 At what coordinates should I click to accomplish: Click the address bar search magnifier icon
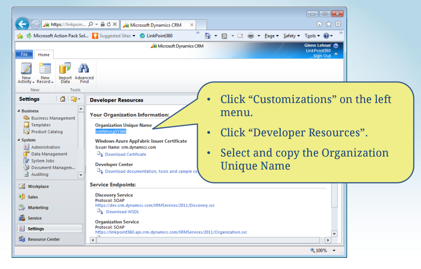pos(91,24)
